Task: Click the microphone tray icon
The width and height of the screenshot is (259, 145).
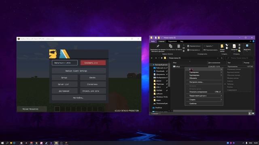Action: (x=246, y=143)
